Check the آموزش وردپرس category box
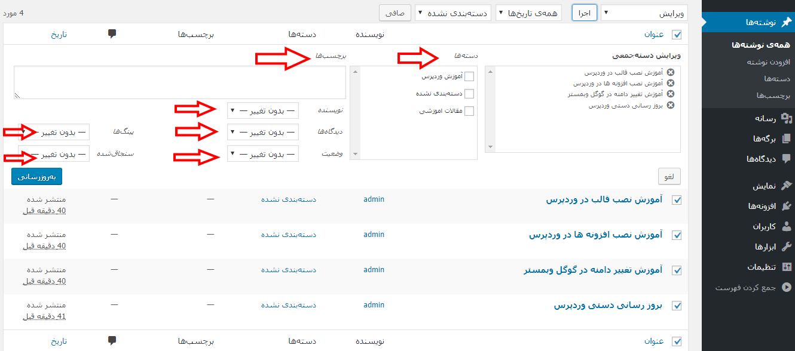Image resolution: width=795 pixels, height=351 pixels. point(469,76)
